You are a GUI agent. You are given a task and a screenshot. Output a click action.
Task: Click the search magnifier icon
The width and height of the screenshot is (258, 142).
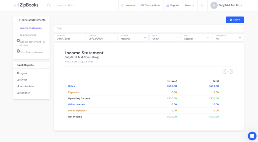[49, 5]
